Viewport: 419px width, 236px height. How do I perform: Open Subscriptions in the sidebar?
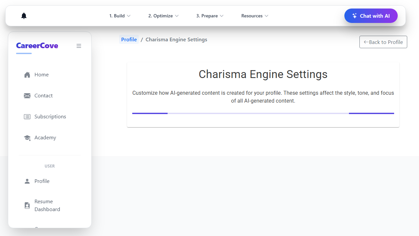tap(50, 117)
